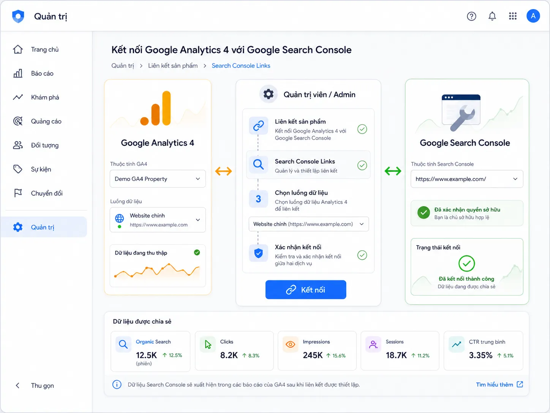Click the Impressions 245K value
Image resolution: width=550 pixels, height=413 pixels.
(x=313, y=355)
